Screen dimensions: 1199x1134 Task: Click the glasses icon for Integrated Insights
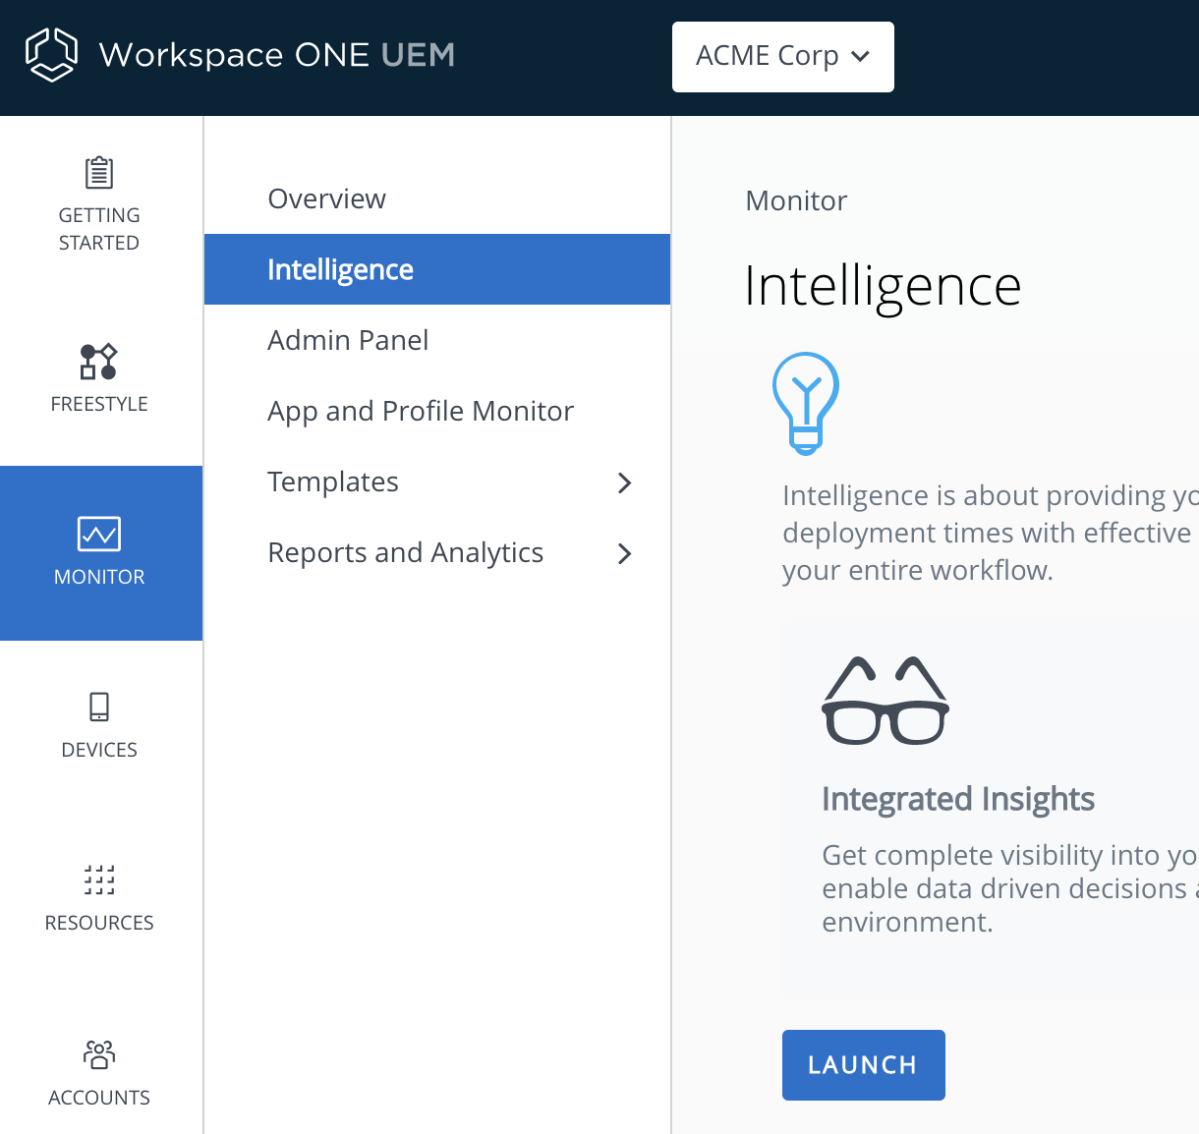click(x=885, y=700)
